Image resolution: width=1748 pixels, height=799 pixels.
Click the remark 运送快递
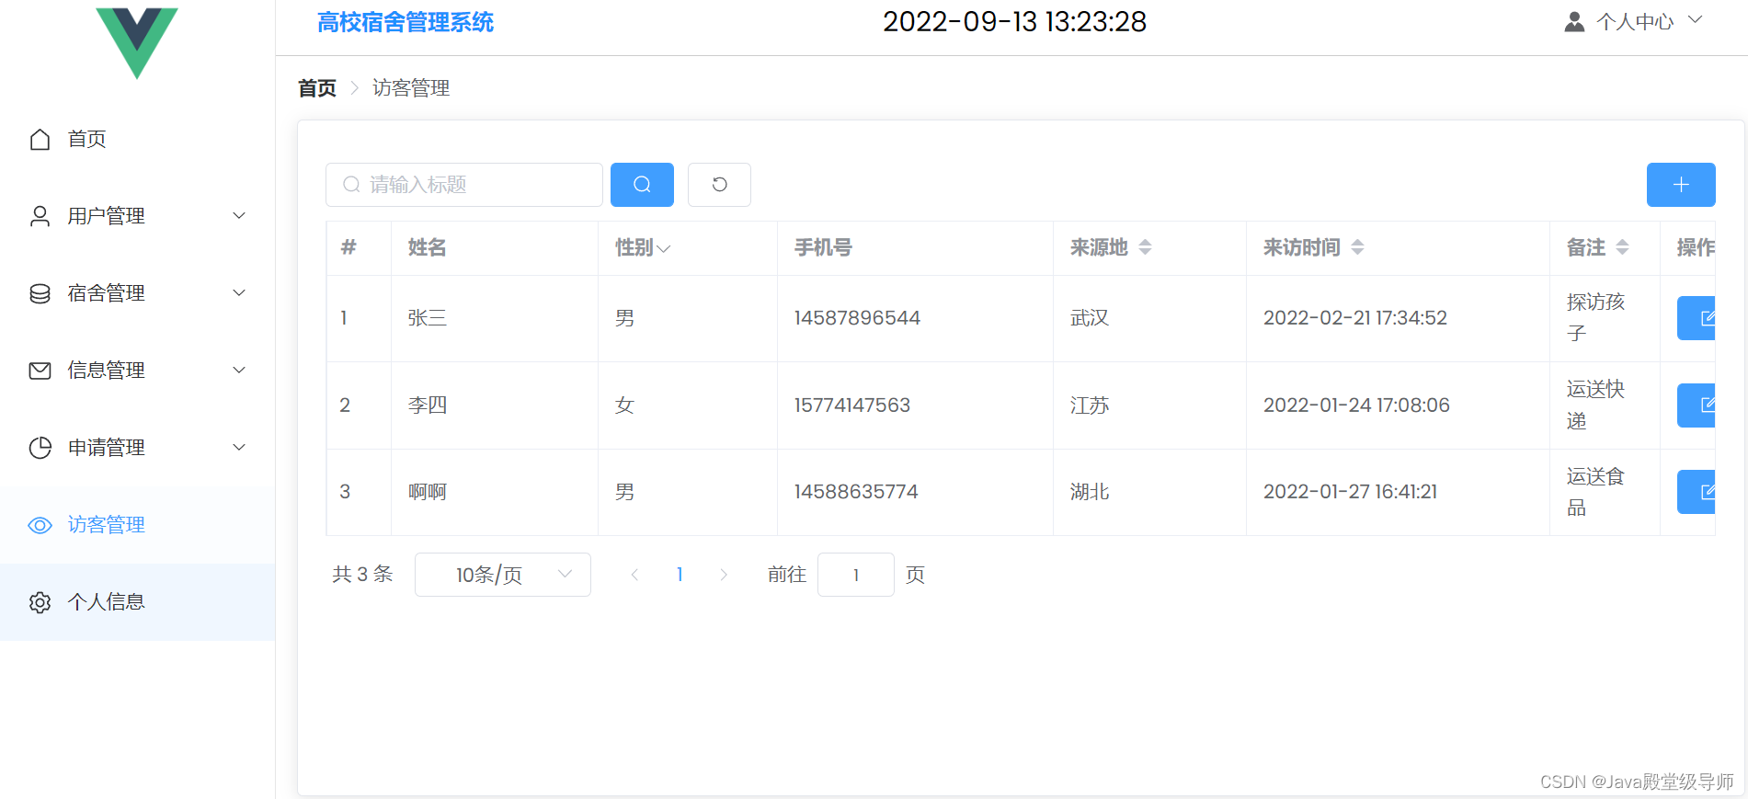(1596, 405)
